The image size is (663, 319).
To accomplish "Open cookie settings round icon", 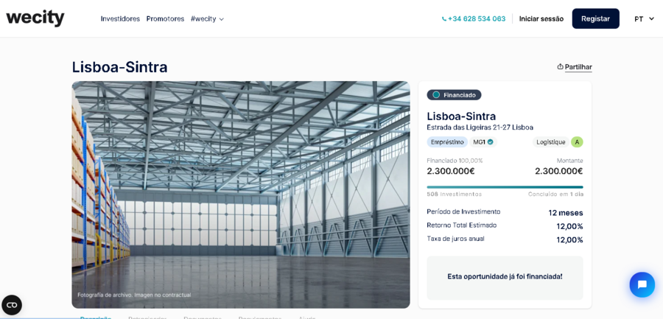I will (12, 305).
